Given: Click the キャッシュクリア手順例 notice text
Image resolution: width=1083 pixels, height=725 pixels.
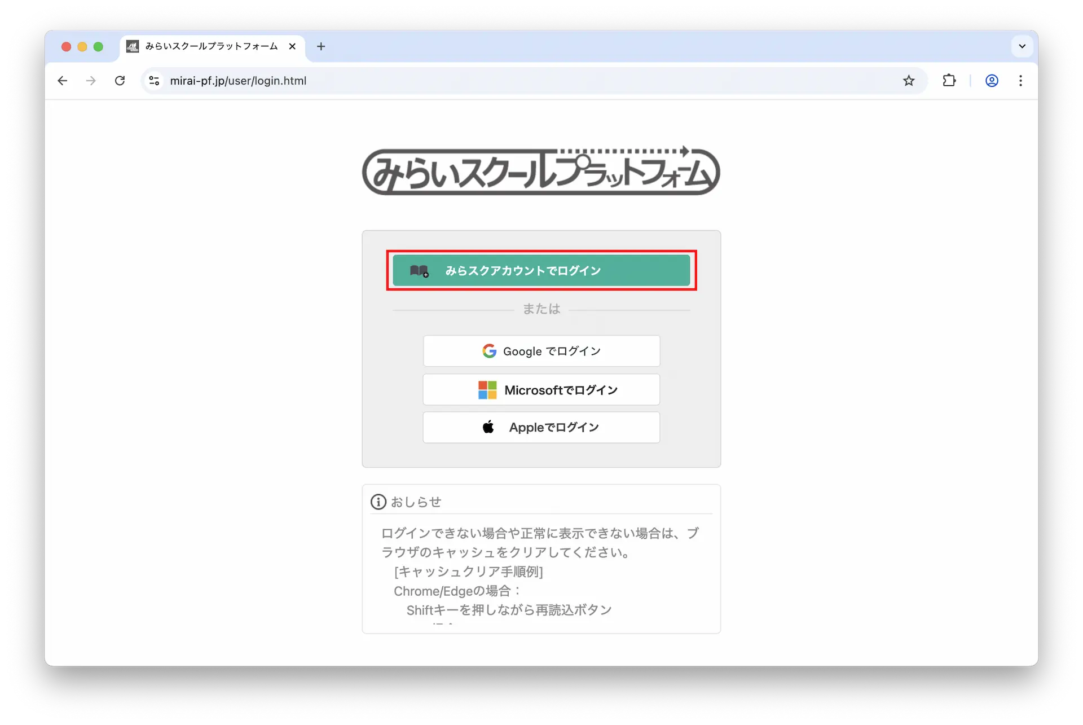Looking at the screenshot, I should [x=468, y=572].
